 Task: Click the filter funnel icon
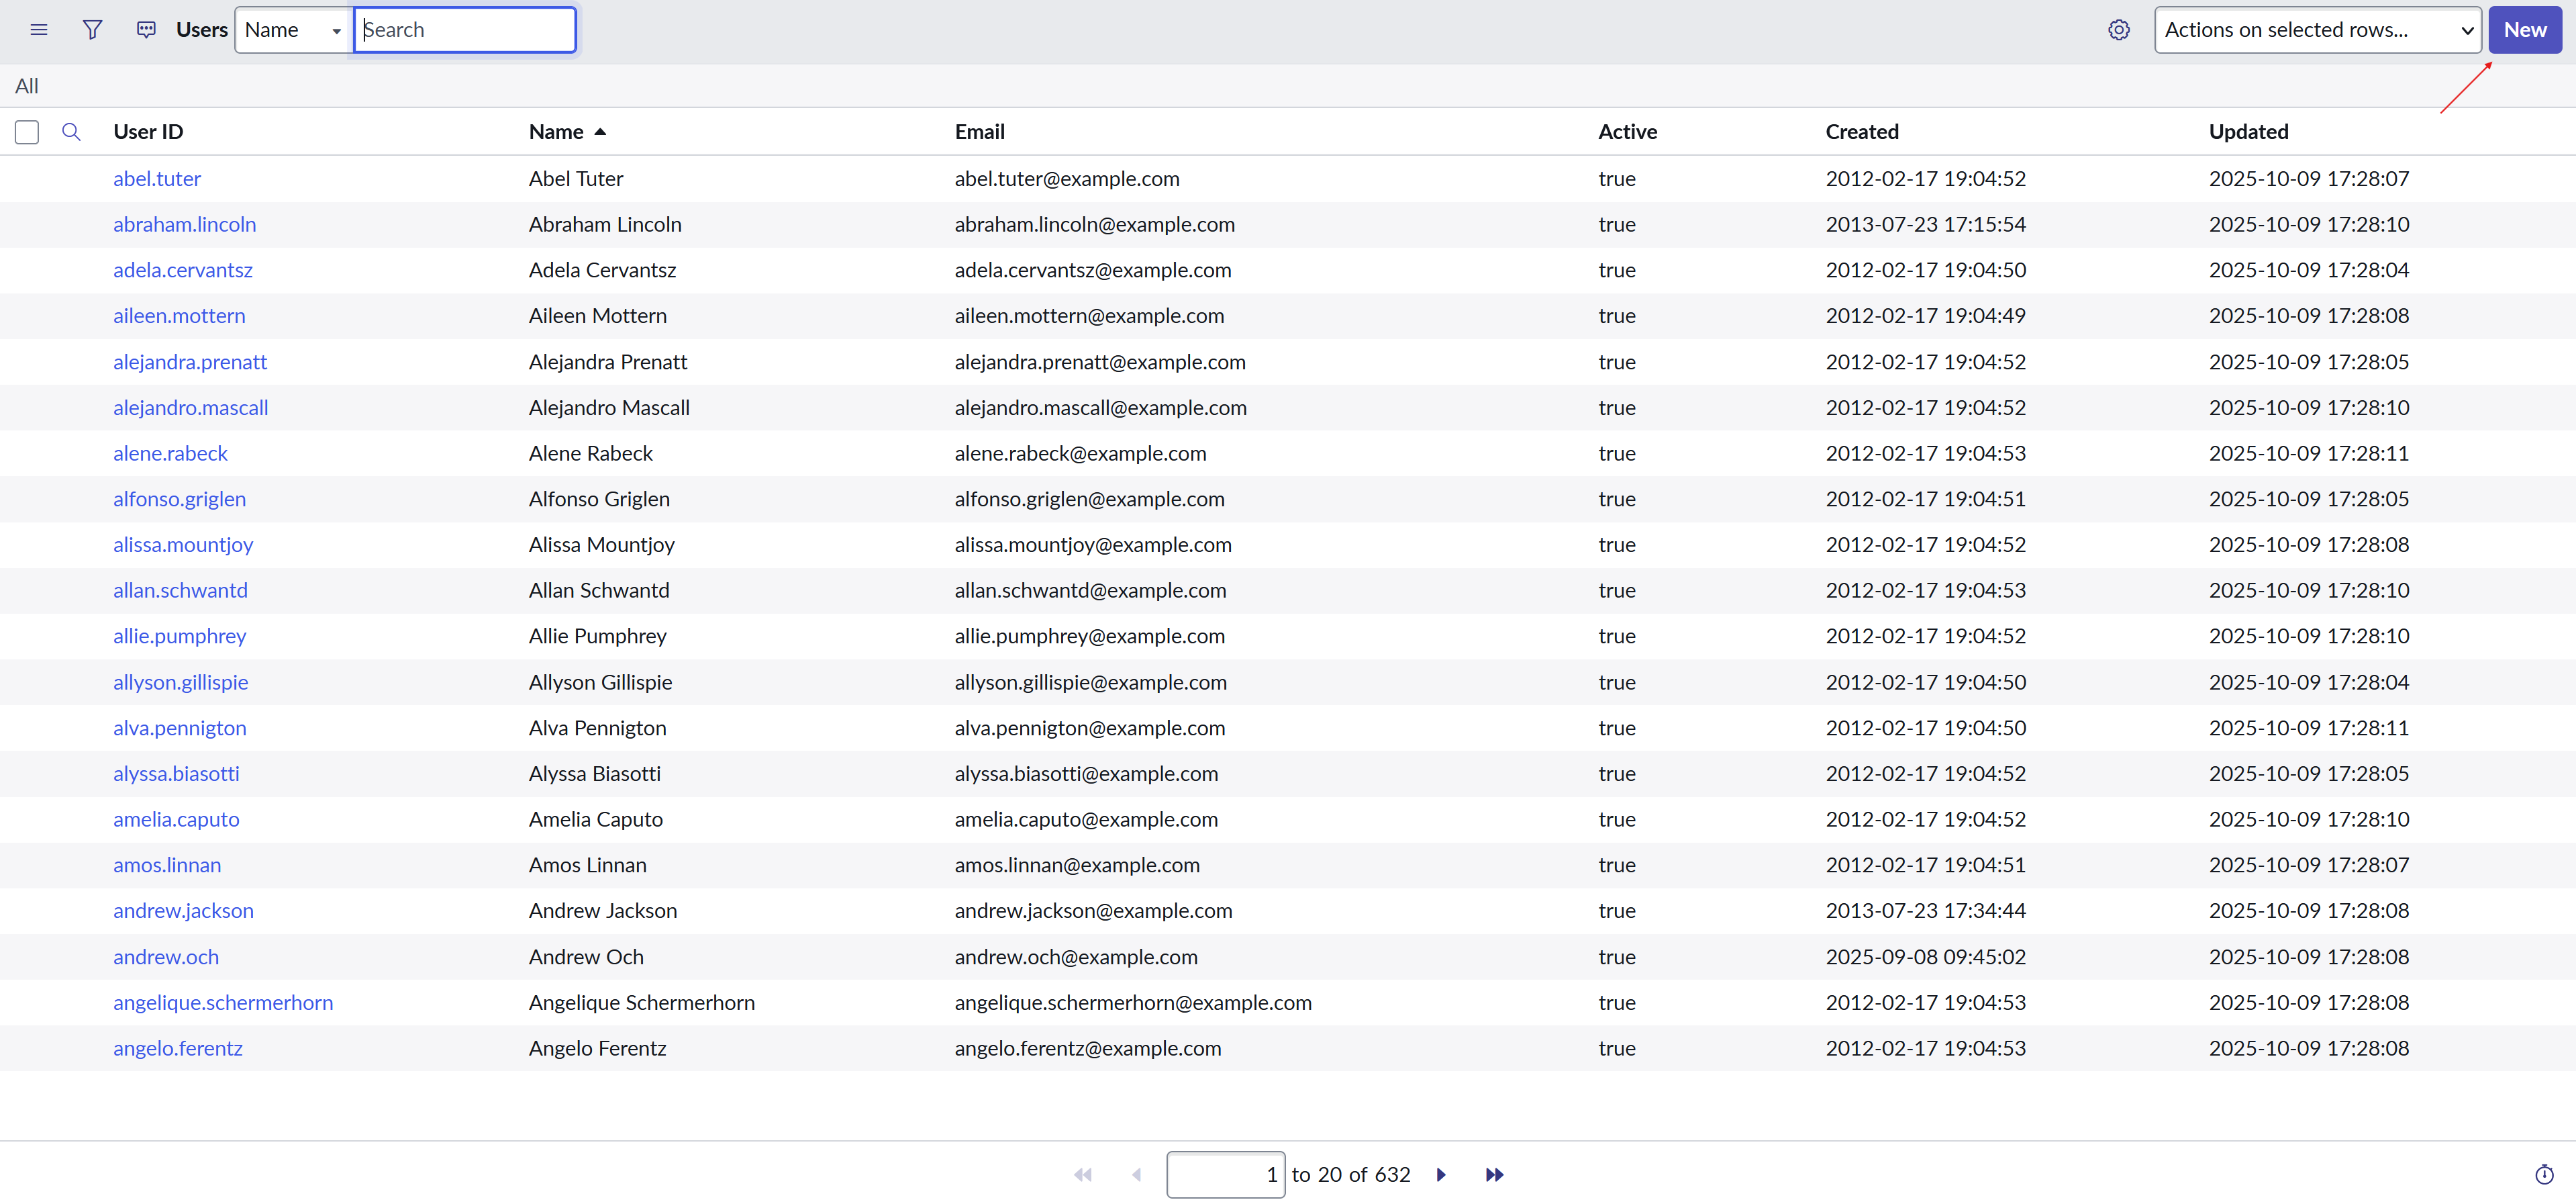click(x=92, y=30)
